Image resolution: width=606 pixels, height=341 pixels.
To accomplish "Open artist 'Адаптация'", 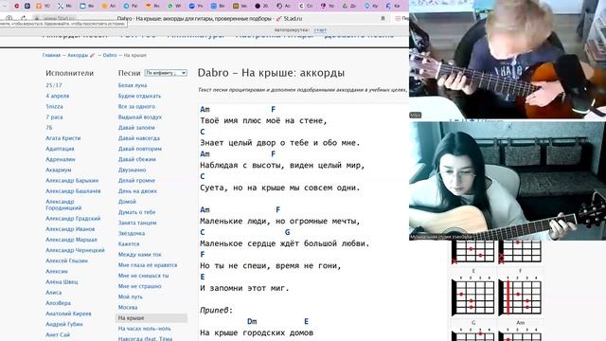I will click(x=60, y=149).
